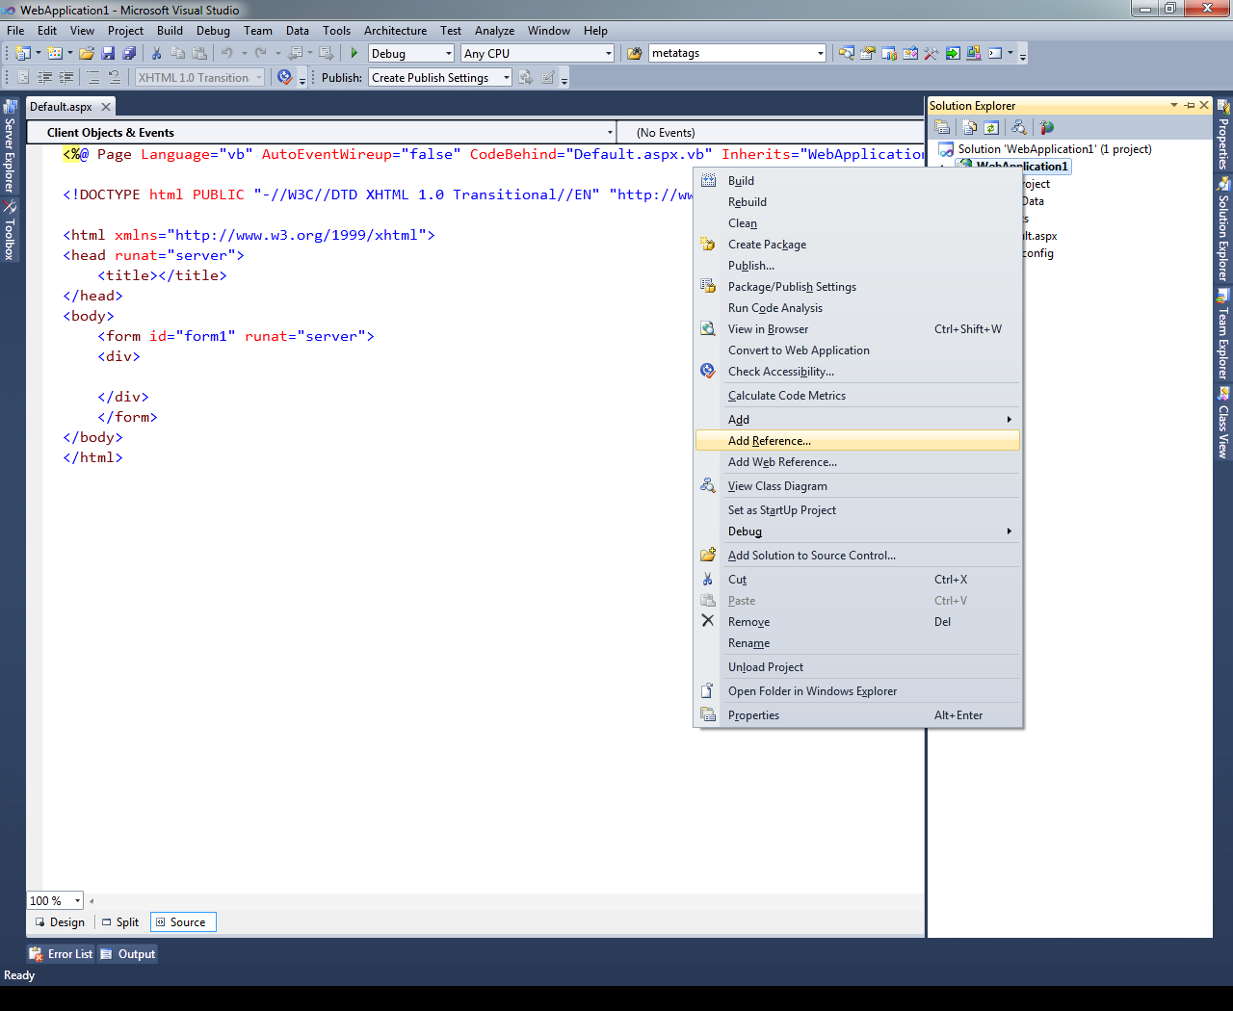The width and height of the screenshot is (1233, 1011).
Task: Select the Cut icon on the toolbar
Action: [x=157, y=53]
